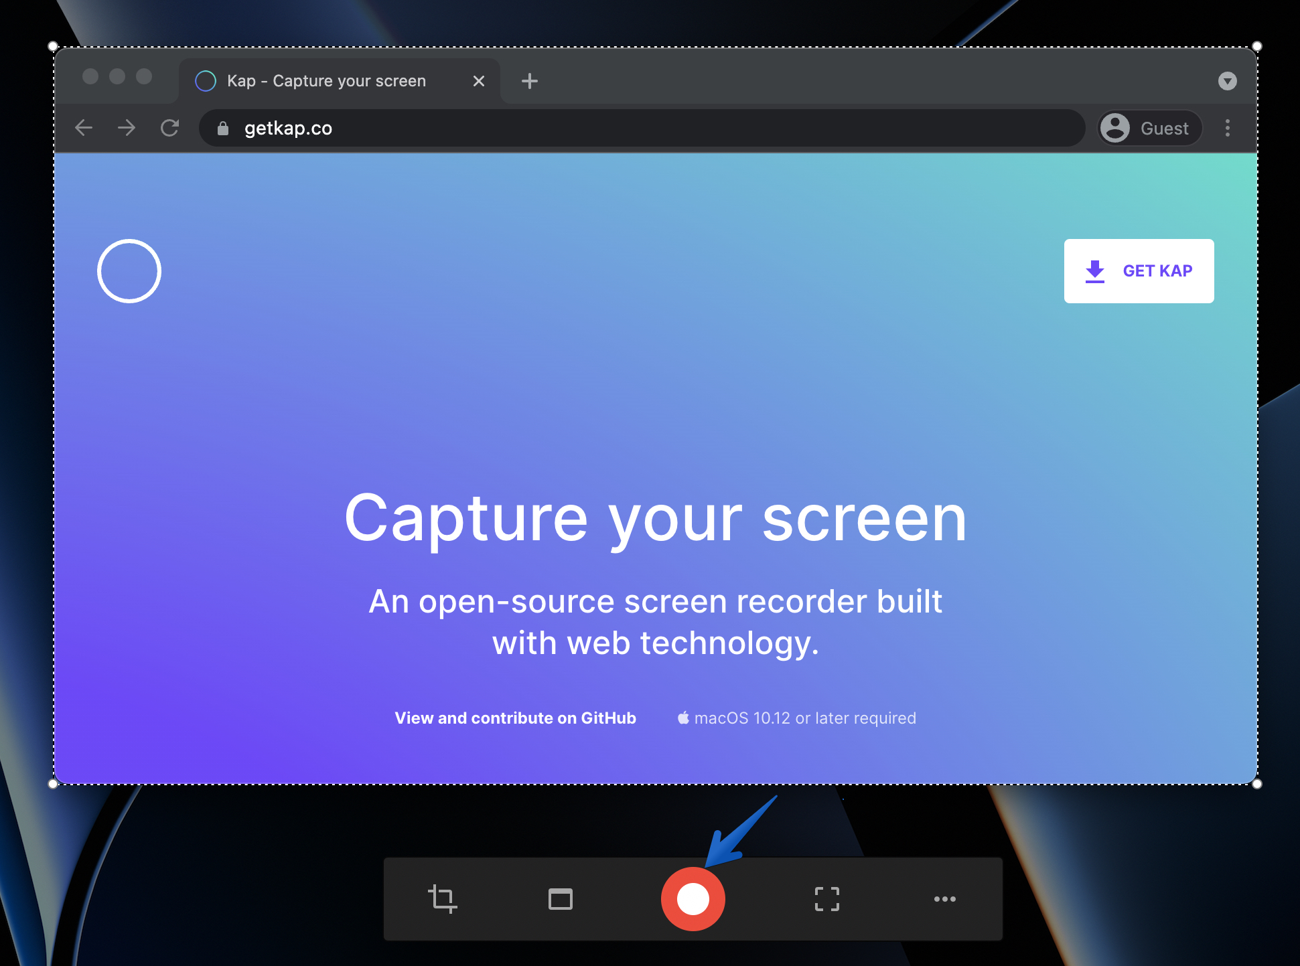The width and height of the screenshot is (1300, 966).
Task: Grab the bottom-left selection corner handle
Action: (x=53, y=784)
